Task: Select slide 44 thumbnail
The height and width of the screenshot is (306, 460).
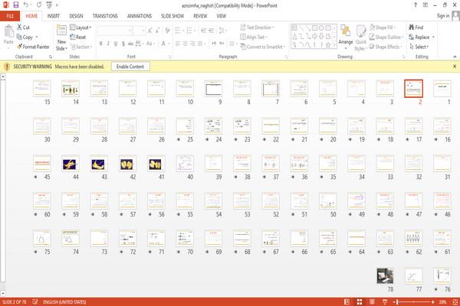Action: pos(71,164)
